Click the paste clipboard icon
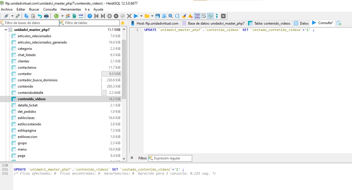Viewport: 352px width, 190px height. pyautogui.click(x=33, y=16)
